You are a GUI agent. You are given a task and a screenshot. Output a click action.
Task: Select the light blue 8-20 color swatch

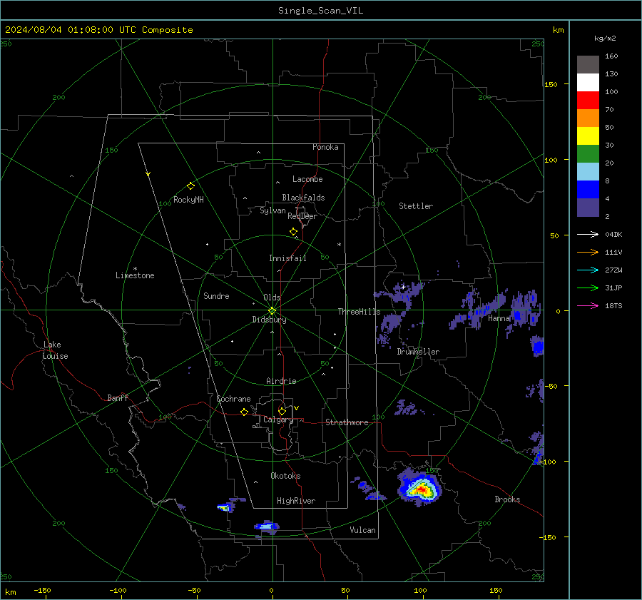588,172
